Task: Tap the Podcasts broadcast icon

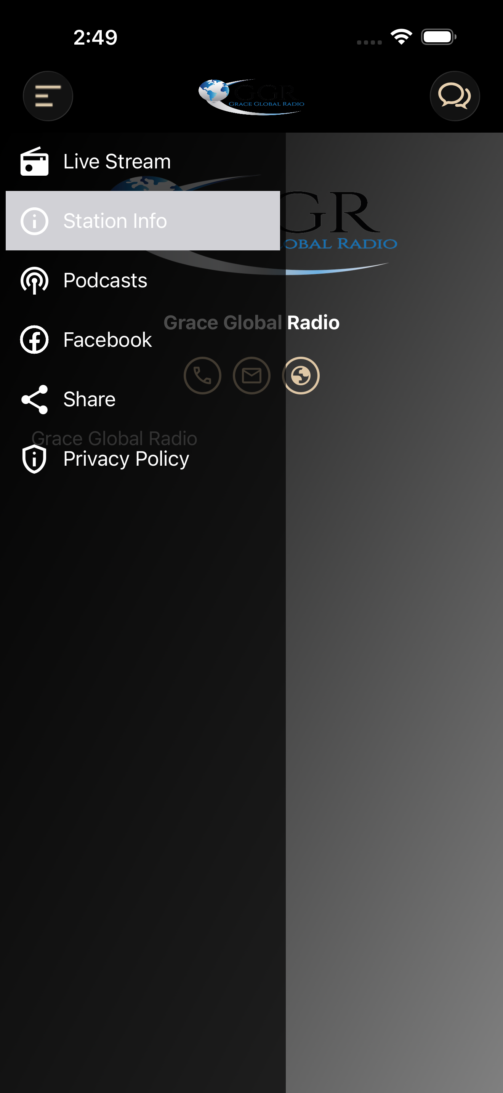Action: point(34,280)
